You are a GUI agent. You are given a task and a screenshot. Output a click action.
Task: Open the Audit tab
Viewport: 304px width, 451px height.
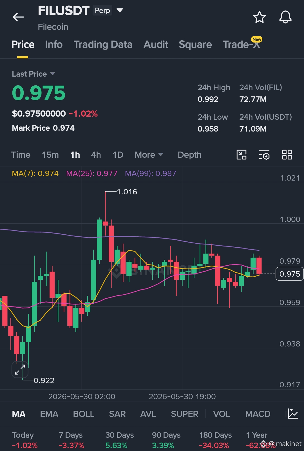pyautogui.click(x=156, y=45)
